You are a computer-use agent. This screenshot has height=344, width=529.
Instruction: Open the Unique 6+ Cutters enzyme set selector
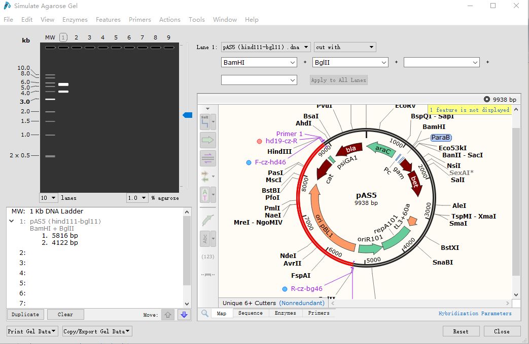(273, 303)
